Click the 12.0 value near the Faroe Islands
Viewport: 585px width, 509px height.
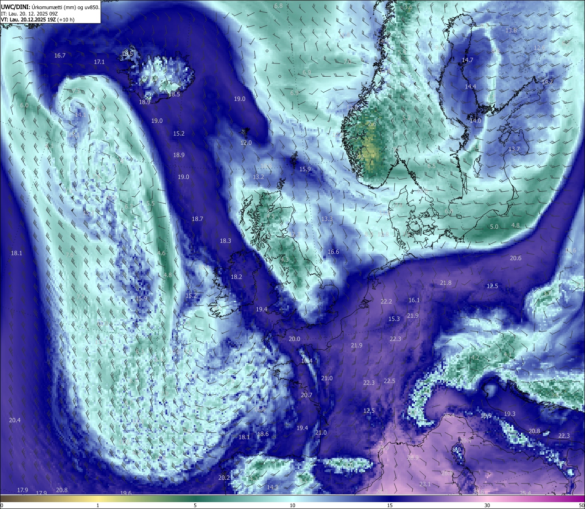click(x=246, y=142)
